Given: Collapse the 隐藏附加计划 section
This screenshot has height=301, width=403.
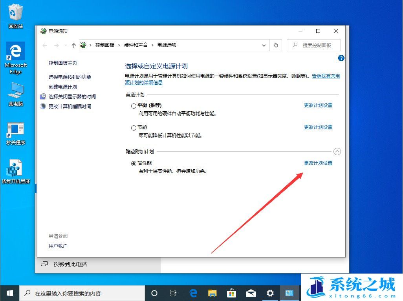Looking at the screenshot, I should tap(337, 151).
